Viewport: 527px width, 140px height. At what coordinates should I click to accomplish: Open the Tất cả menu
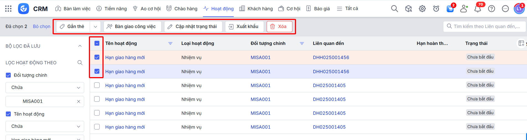[347, 9]
